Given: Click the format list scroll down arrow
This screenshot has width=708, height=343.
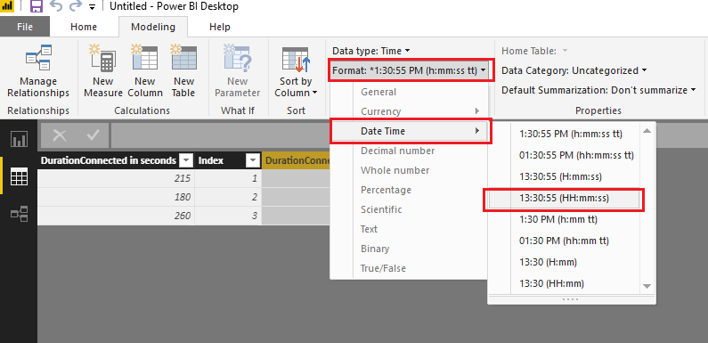Looking at the screenshot, I should pos(647,286).
